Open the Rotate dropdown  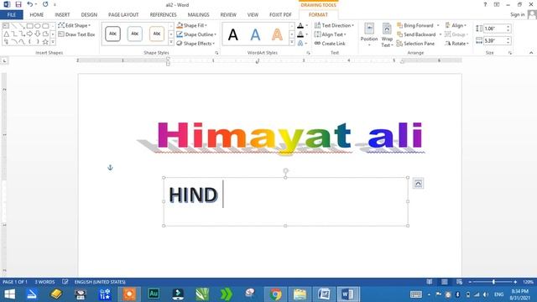pos(456,44)
